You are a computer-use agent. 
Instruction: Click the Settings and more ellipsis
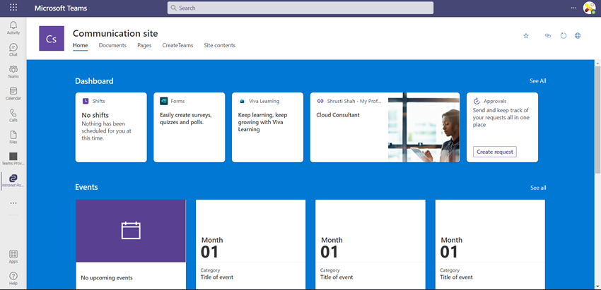(x=573, y=8)
